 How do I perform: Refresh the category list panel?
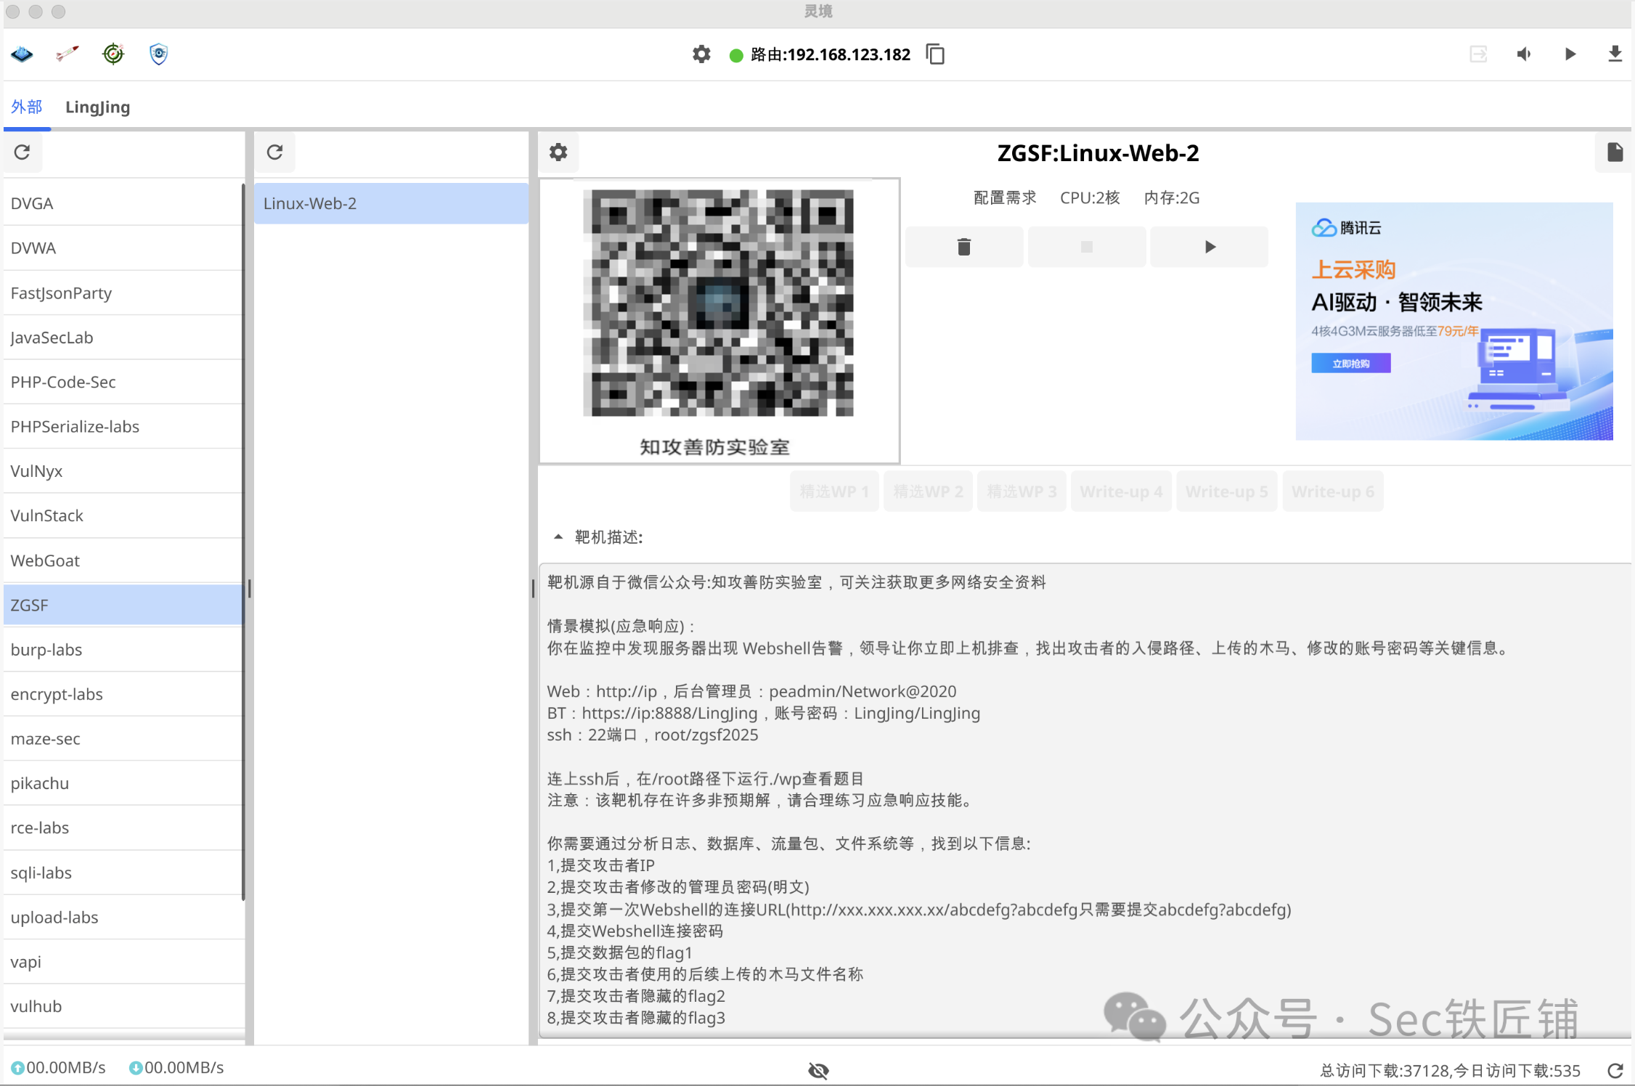(23, 152)
